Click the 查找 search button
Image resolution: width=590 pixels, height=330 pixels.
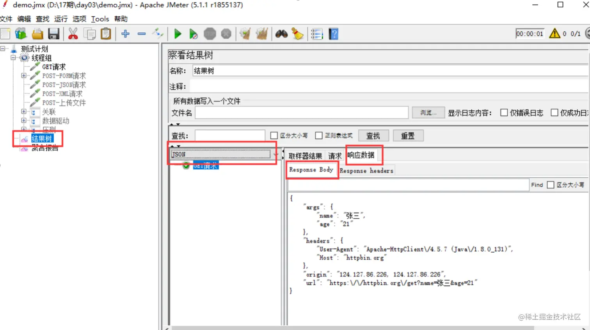click(x=373, y=136)
